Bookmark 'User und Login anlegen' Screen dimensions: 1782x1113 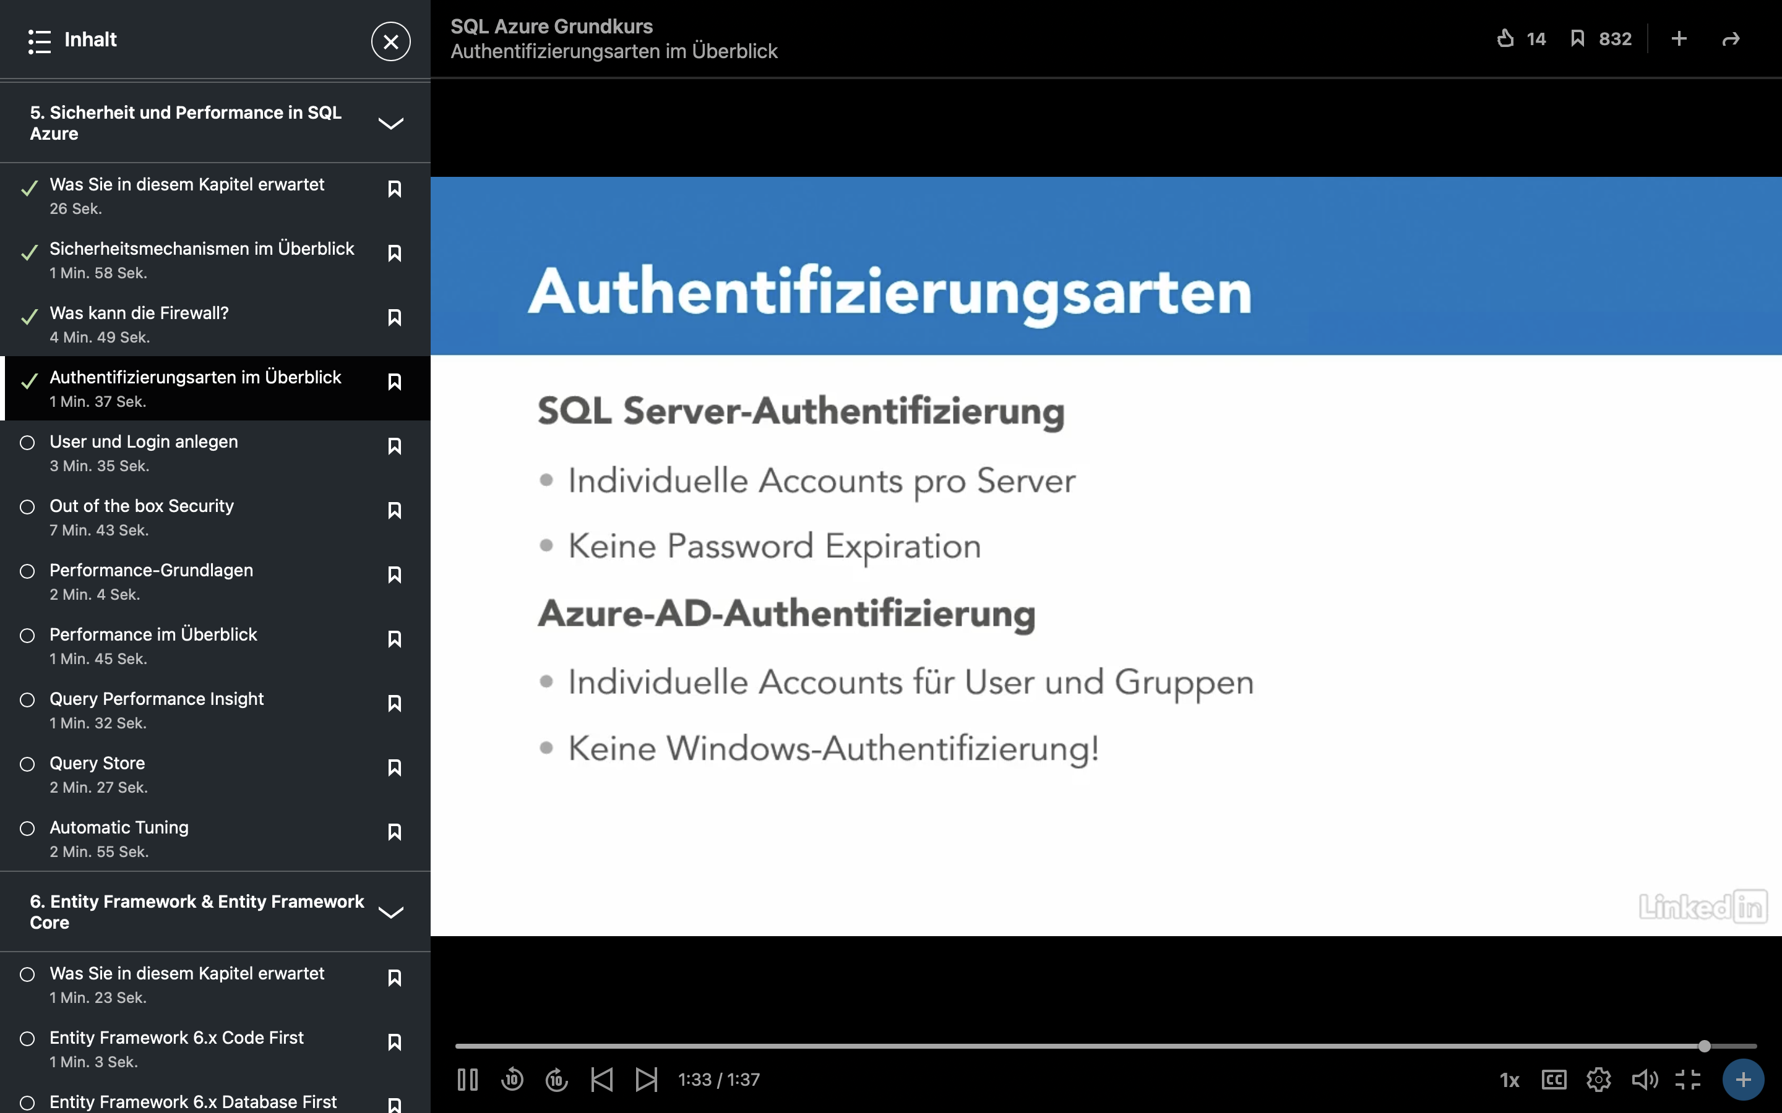click(x=395, y=446)
